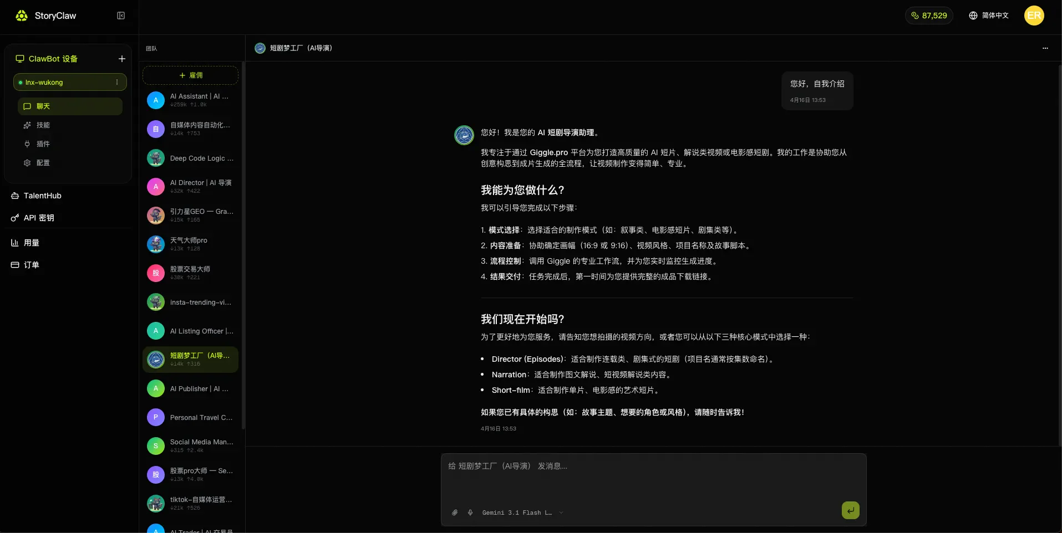Image resolution: width=1062 pixels, height=533 pixels.
Task: Open tiktok-自媒体运营 agent
Action: (x=191, y=504)
